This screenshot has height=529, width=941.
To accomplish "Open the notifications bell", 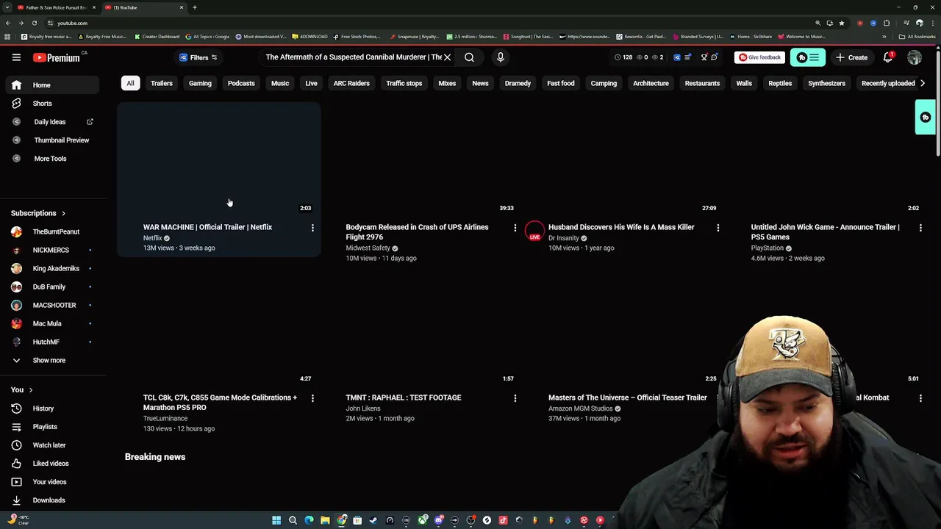I will coord(888,57).
